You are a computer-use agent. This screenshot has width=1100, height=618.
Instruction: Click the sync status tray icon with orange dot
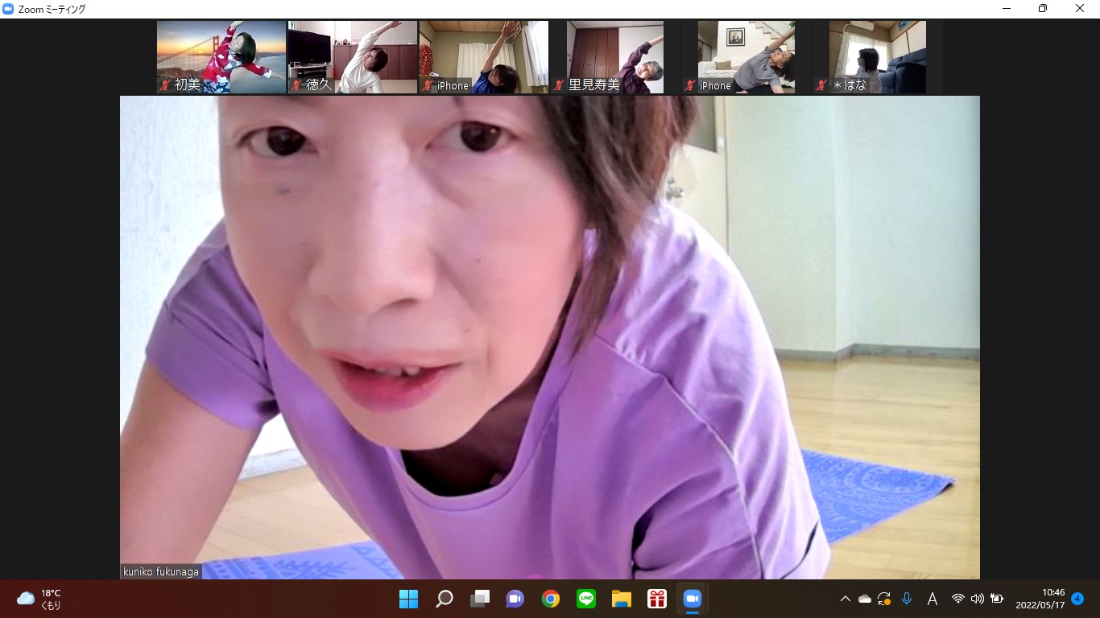(884, 599)
